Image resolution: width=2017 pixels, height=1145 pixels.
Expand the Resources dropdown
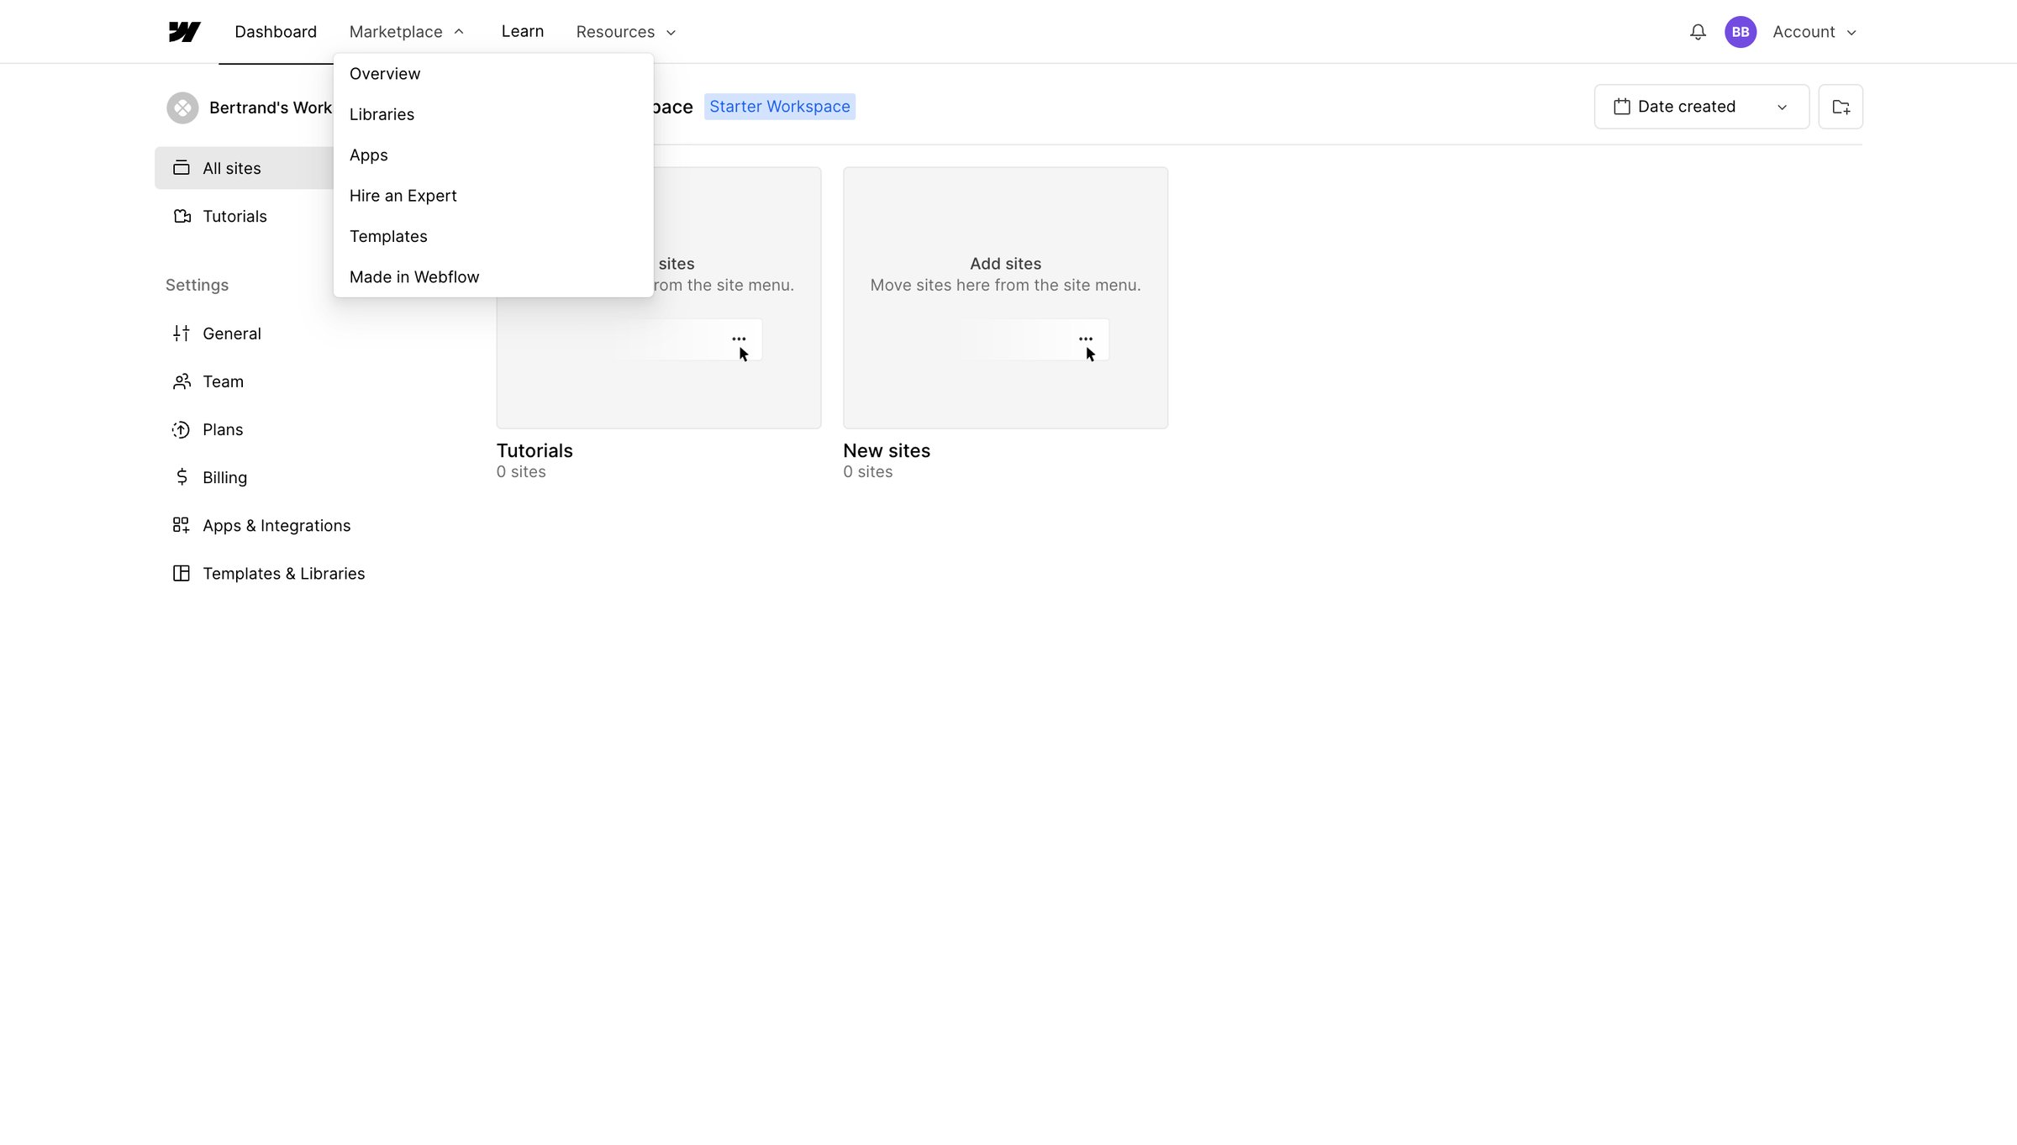(626, 32)
